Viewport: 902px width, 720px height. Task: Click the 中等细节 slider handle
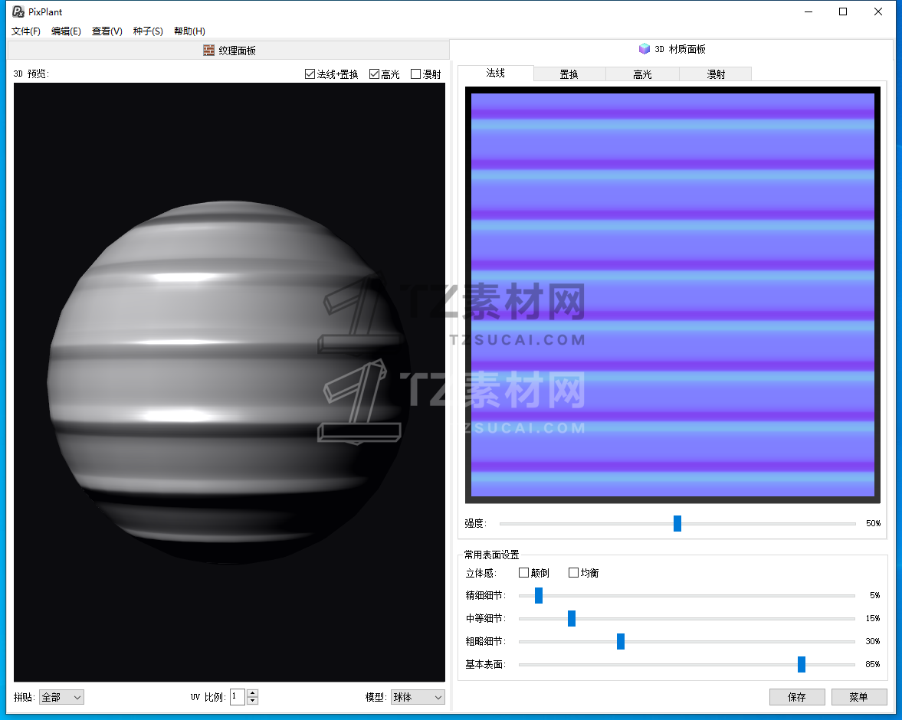point(571,618)
